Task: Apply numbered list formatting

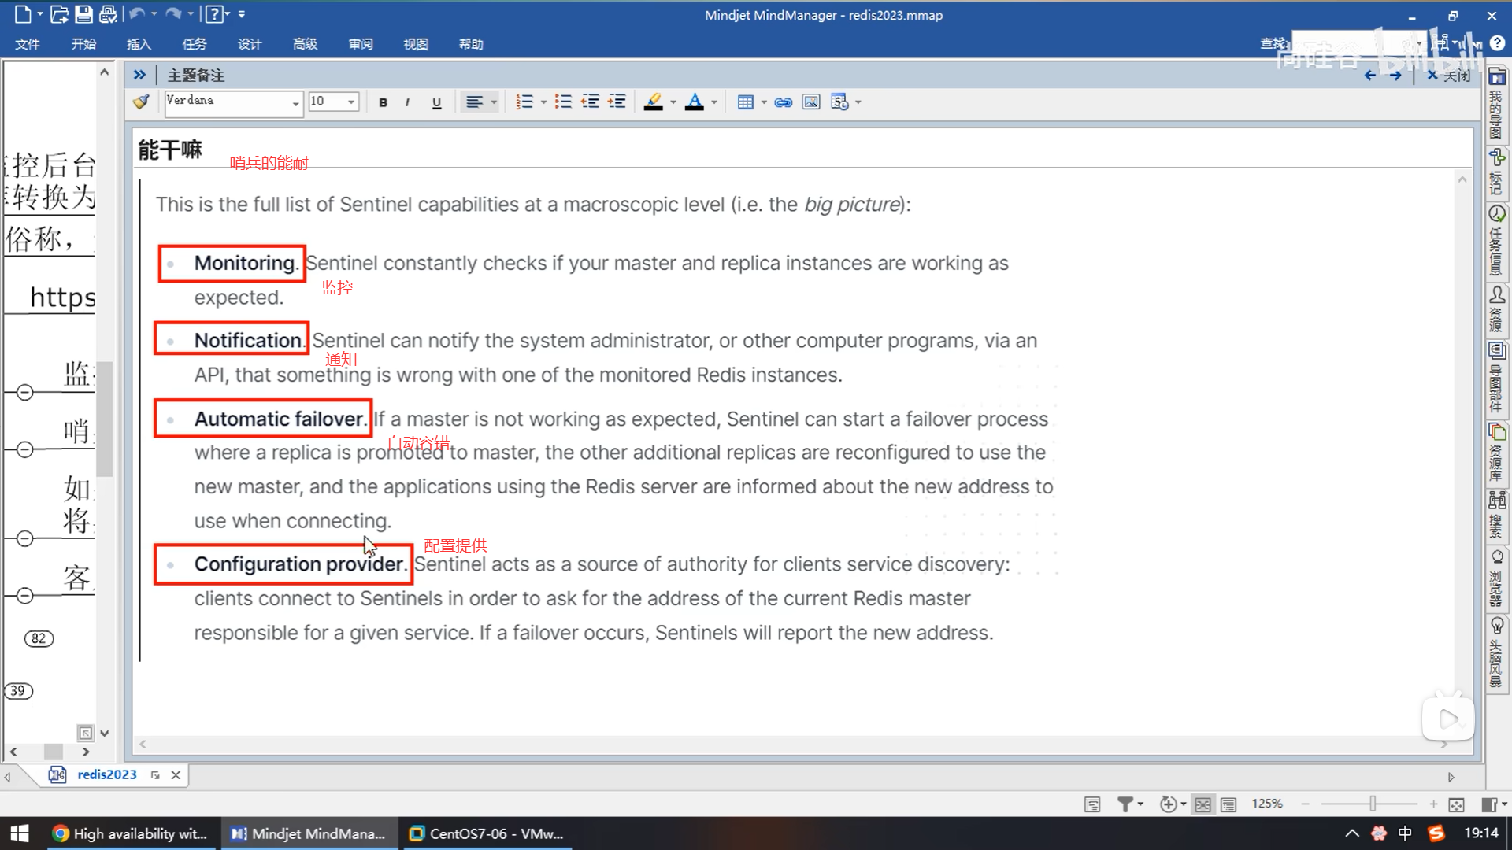Action: [524, 102]
